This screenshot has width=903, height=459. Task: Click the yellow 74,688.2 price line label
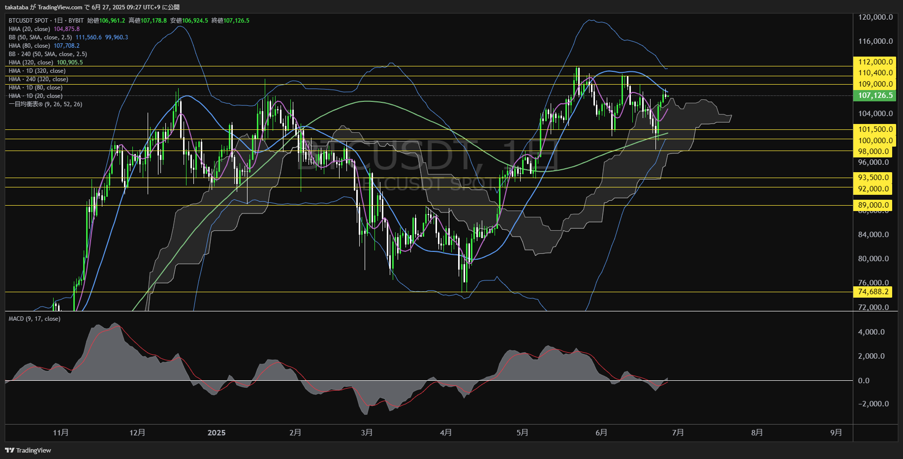(x=873, y=292)
